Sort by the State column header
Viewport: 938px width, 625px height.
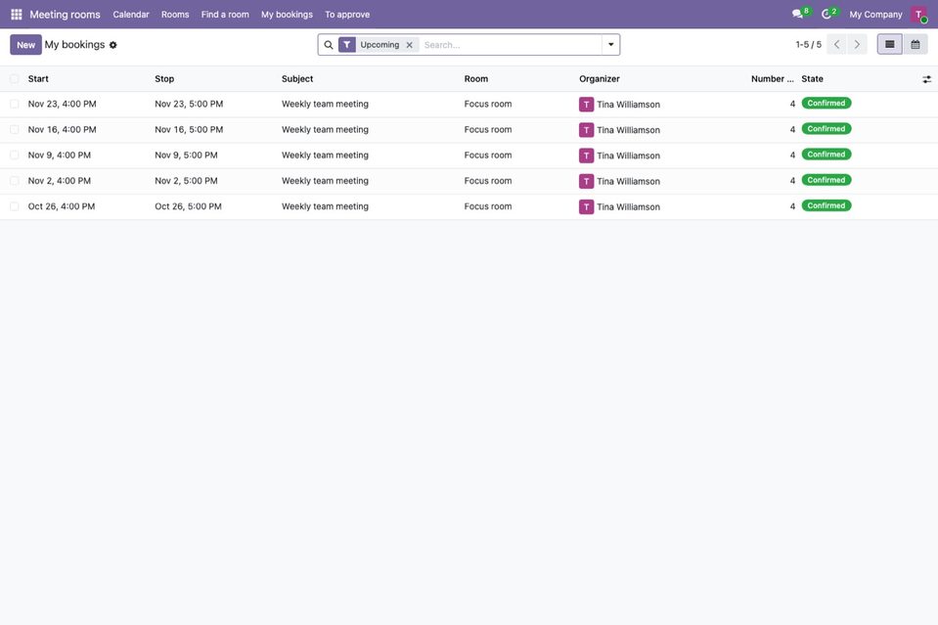[x=813, y=79]
